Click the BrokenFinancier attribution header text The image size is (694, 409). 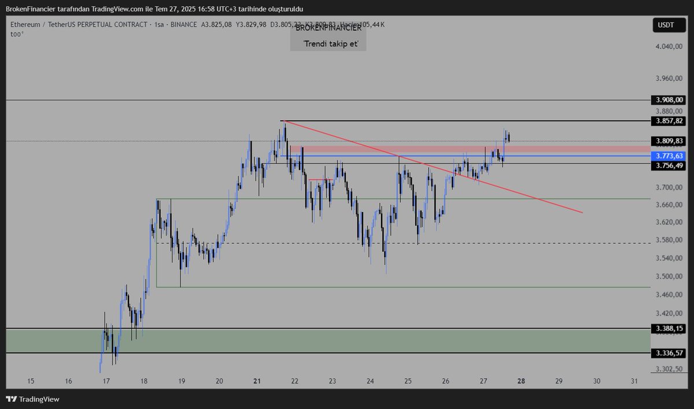[x=154, y=9]
